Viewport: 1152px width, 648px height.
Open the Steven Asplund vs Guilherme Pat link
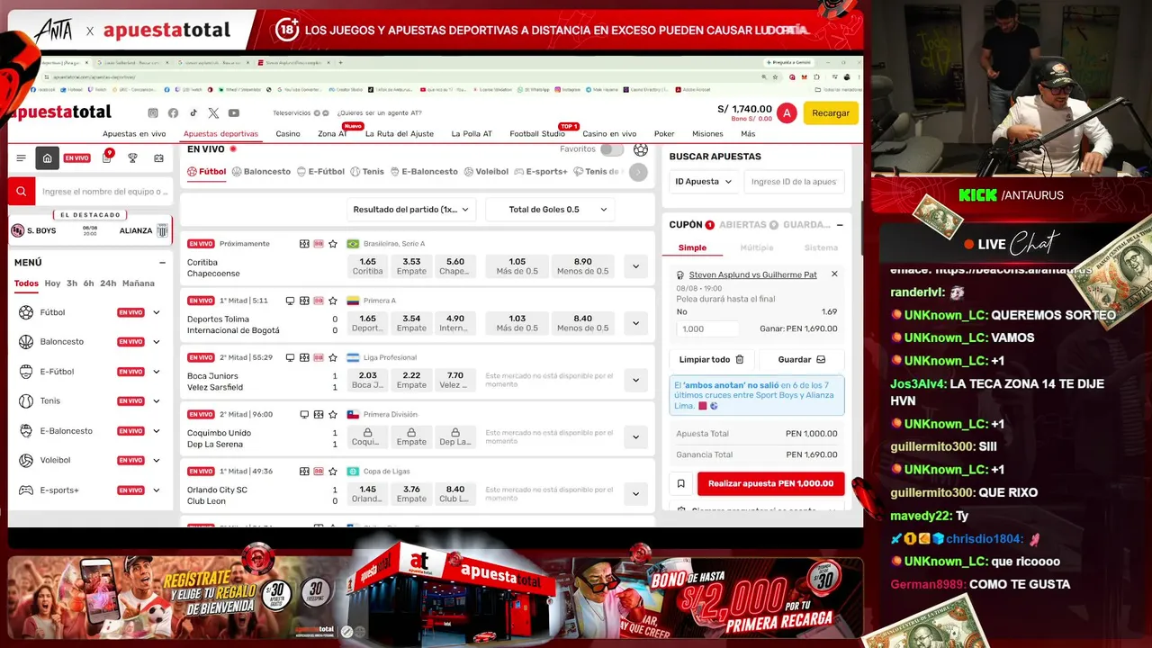752,274
